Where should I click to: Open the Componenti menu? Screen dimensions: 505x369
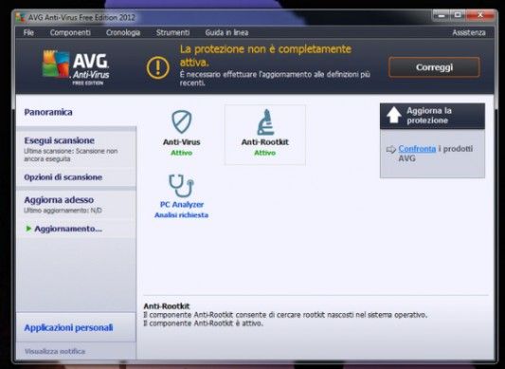pos(70,32)
